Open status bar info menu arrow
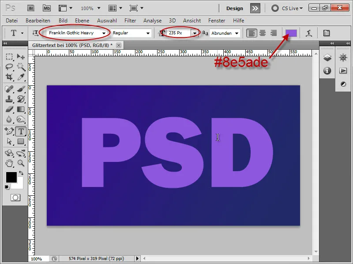Viewport: 353px width, 264px height. point(137,259)
